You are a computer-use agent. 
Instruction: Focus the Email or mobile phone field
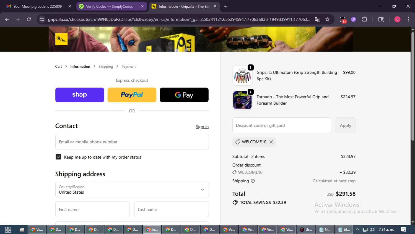(x=132, y=142)
